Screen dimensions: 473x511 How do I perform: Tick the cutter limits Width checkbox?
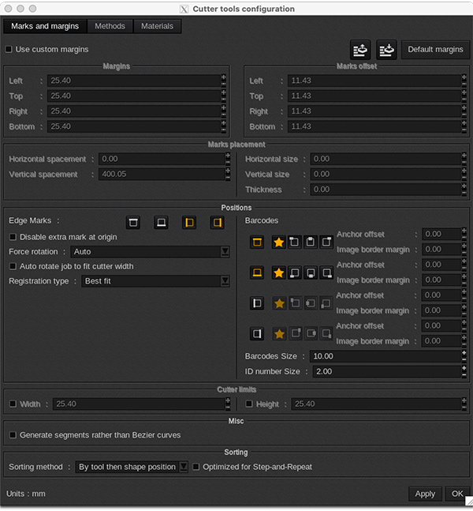point(13,404)
